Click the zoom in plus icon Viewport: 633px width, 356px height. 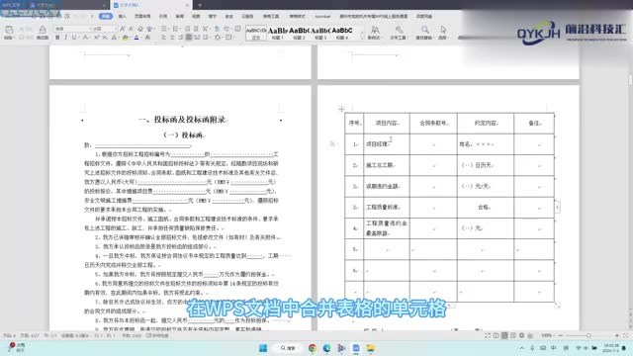pyautogui.click(x=617, y=335)
